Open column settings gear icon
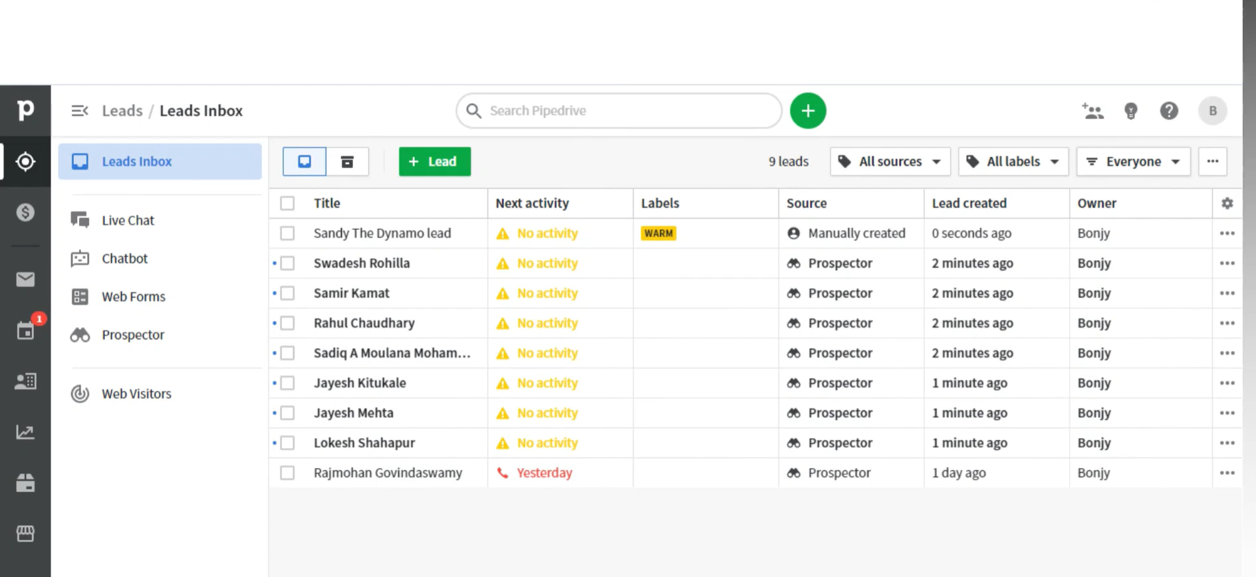This screenshot has height=577, width=1256. 1227,203
